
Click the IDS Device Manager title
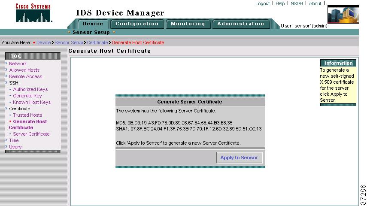[120, 13]
